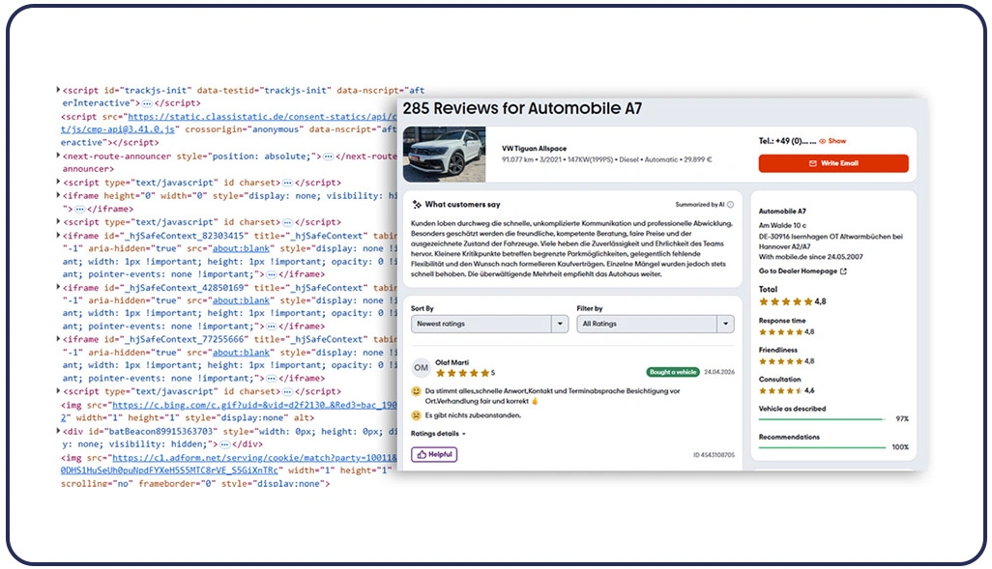Click the five-star rating under Olaf Marti
Image resolution: width=992 pixels, height=569 pixels.
pos(462,373)
